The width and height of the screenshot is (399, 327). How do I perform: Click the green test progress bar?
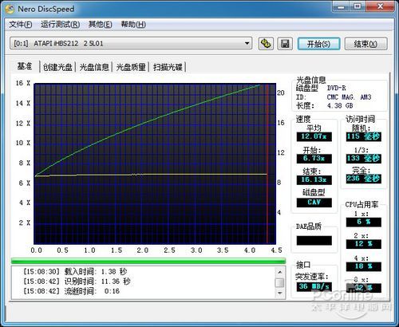[x=148, y=261]
